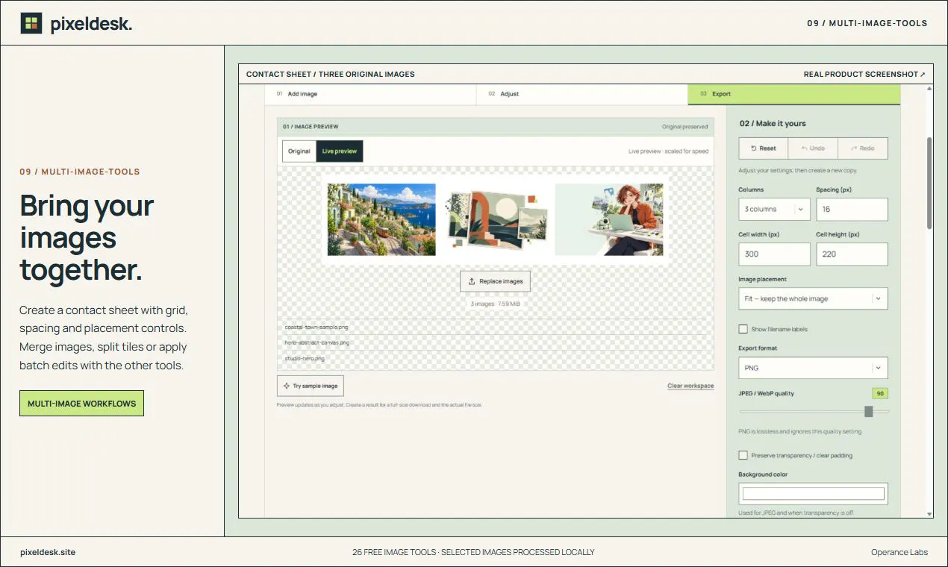Click the 09 / MULTI-IMAGE-TOOLS header label

coord(867,23)
